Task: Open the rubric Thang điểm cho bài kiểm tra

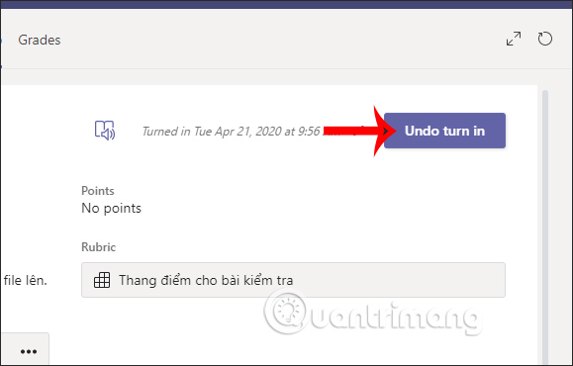Action: point(293,280)
